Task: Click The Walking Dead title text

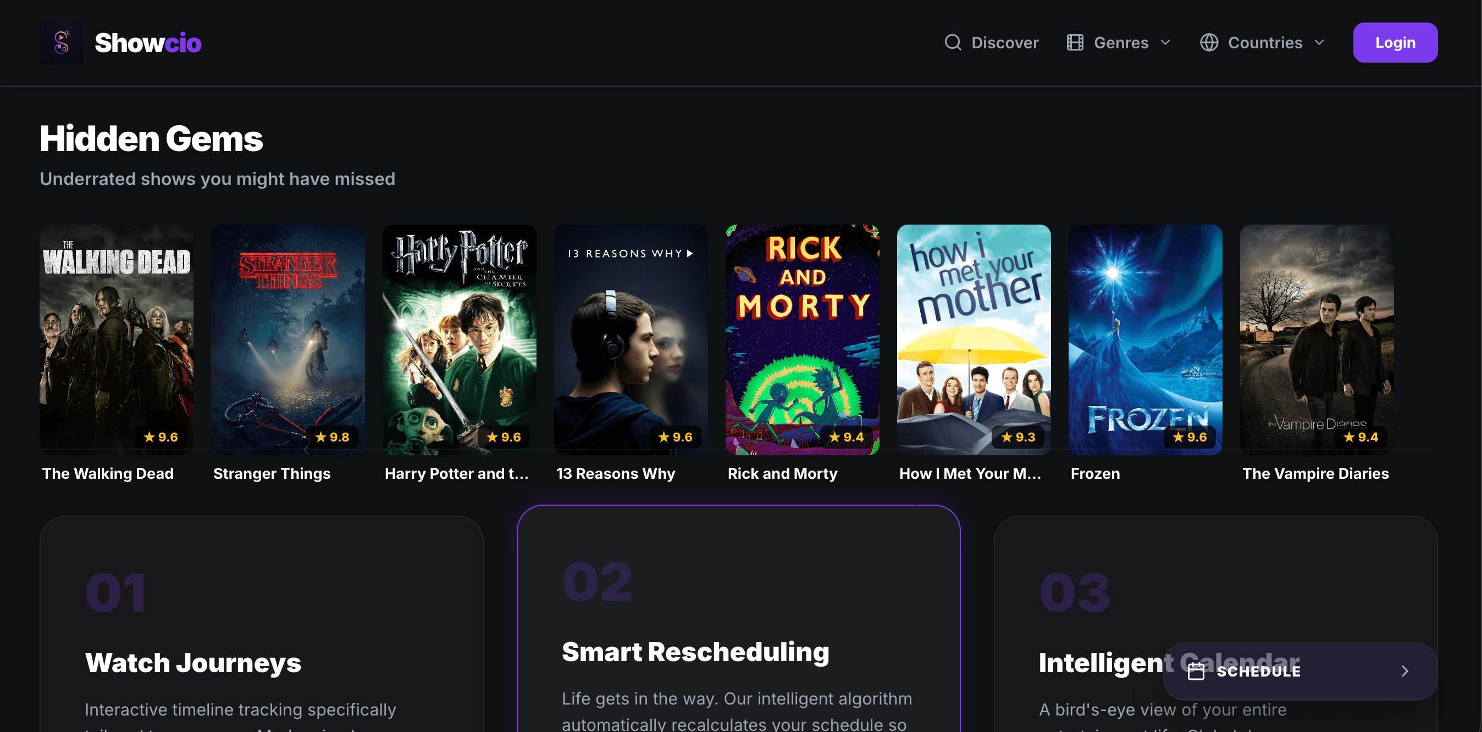Action: [x=108, y=473]
